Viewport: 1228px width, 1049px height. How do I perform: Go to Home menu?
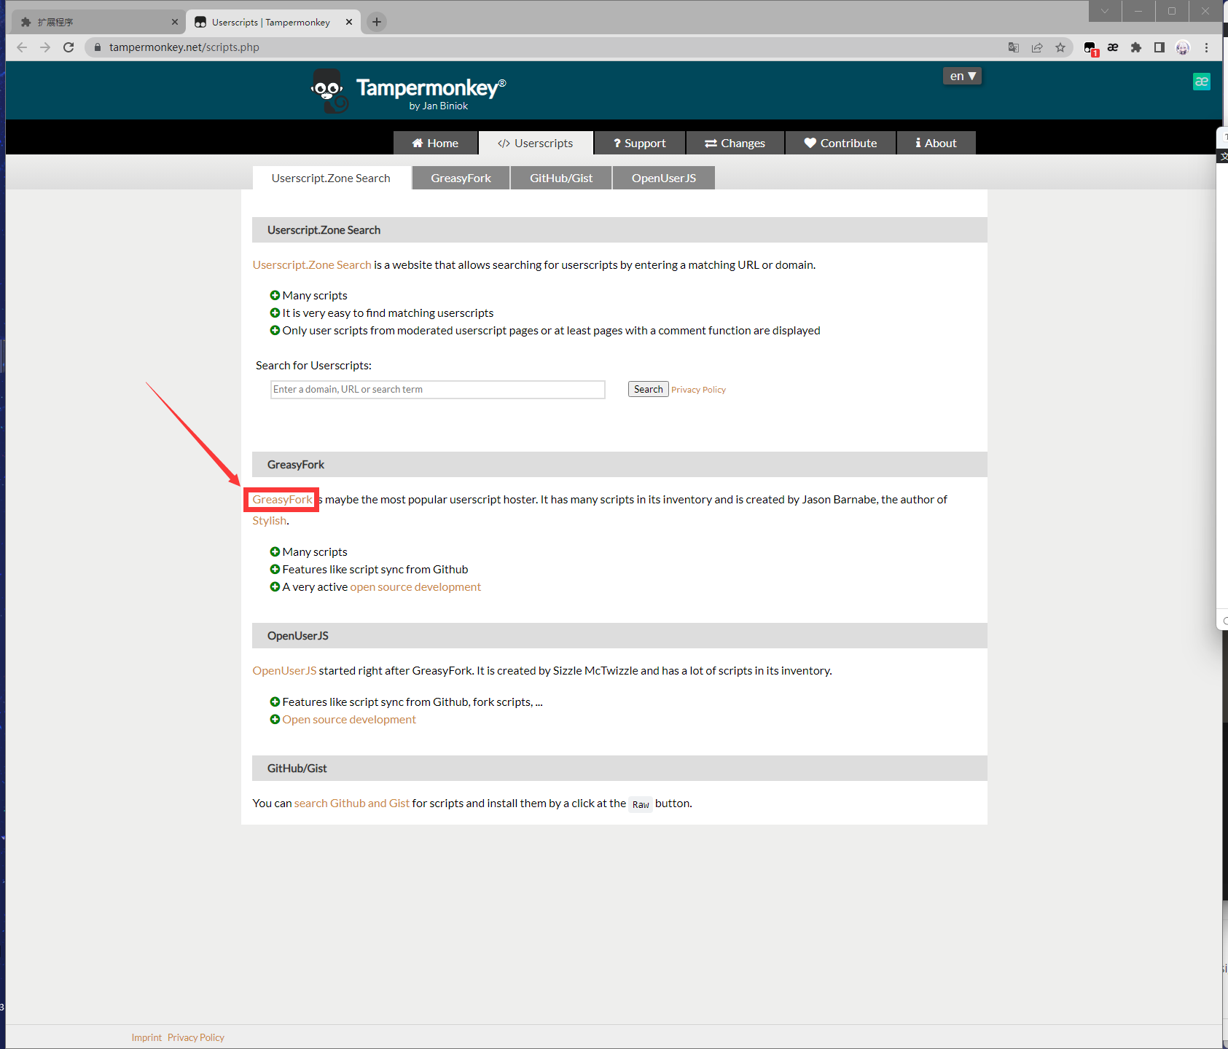coord(435,143)
